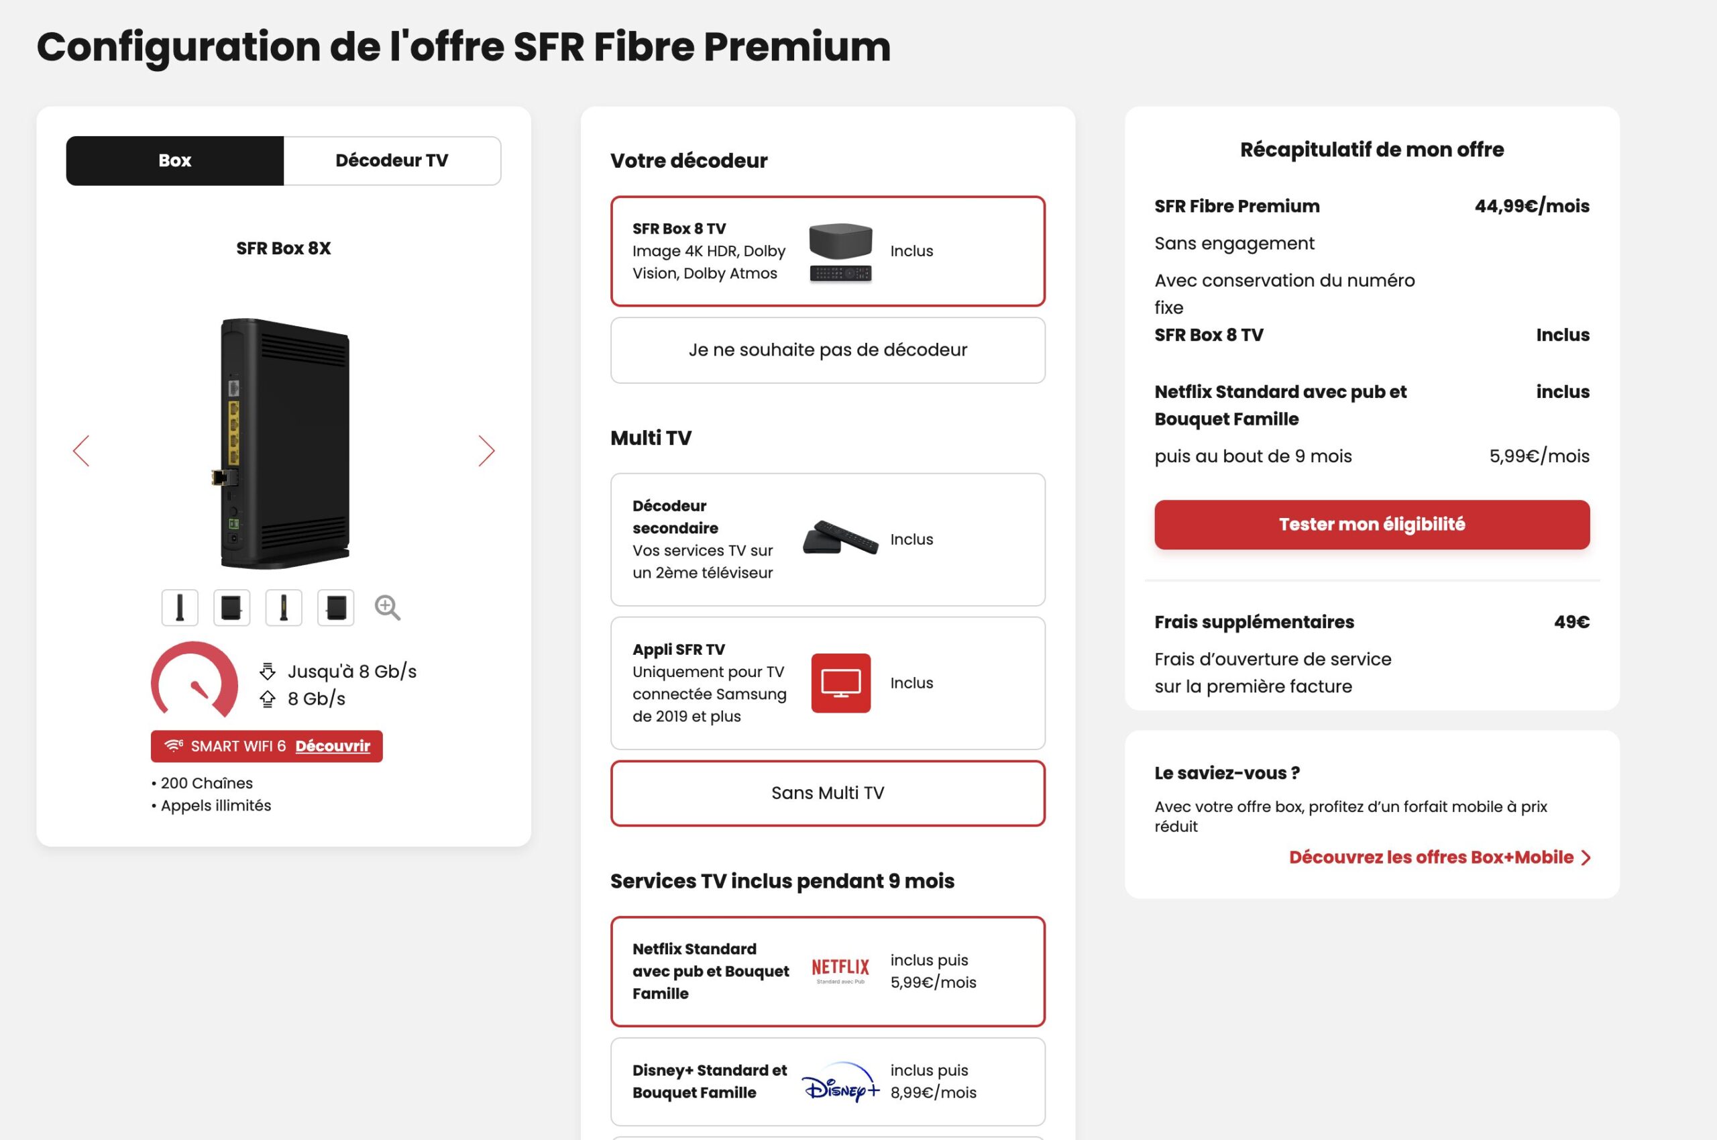Choose Décodeur secondaire Multi TV option
Image resolution: width=1717 pixels, height=1140 pixels.
[828, 539]
